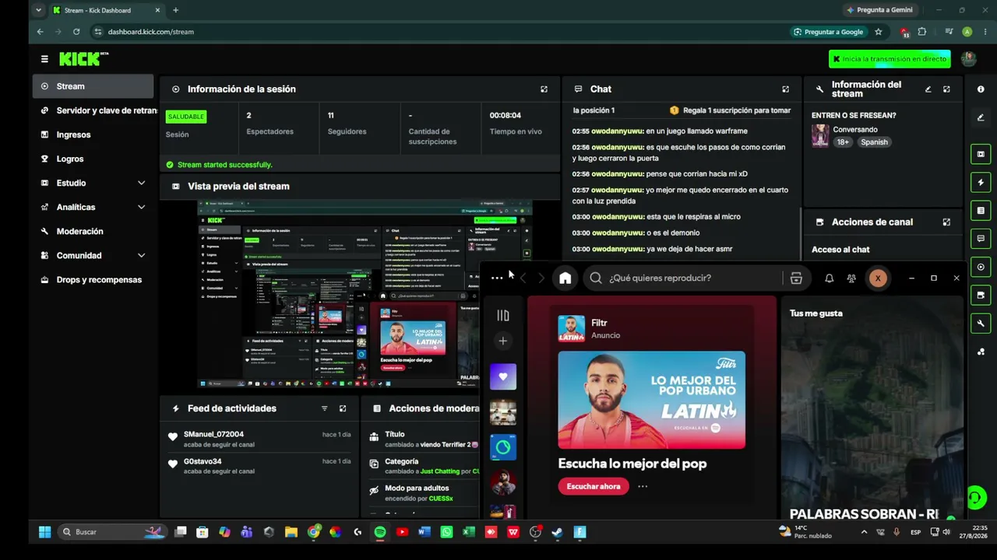Image resolution: width=997 pixels, height=560 pixels.
Task: Open the Spotify browse icon in search bar
Action: (796, 278)
